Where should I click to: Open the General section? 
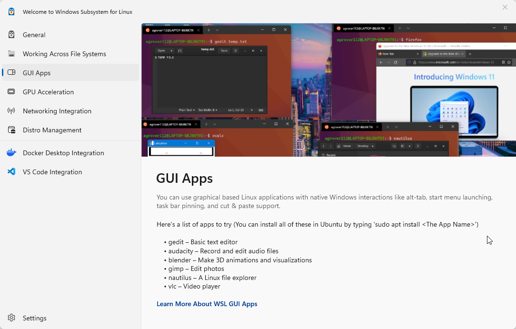coord(34,35)
